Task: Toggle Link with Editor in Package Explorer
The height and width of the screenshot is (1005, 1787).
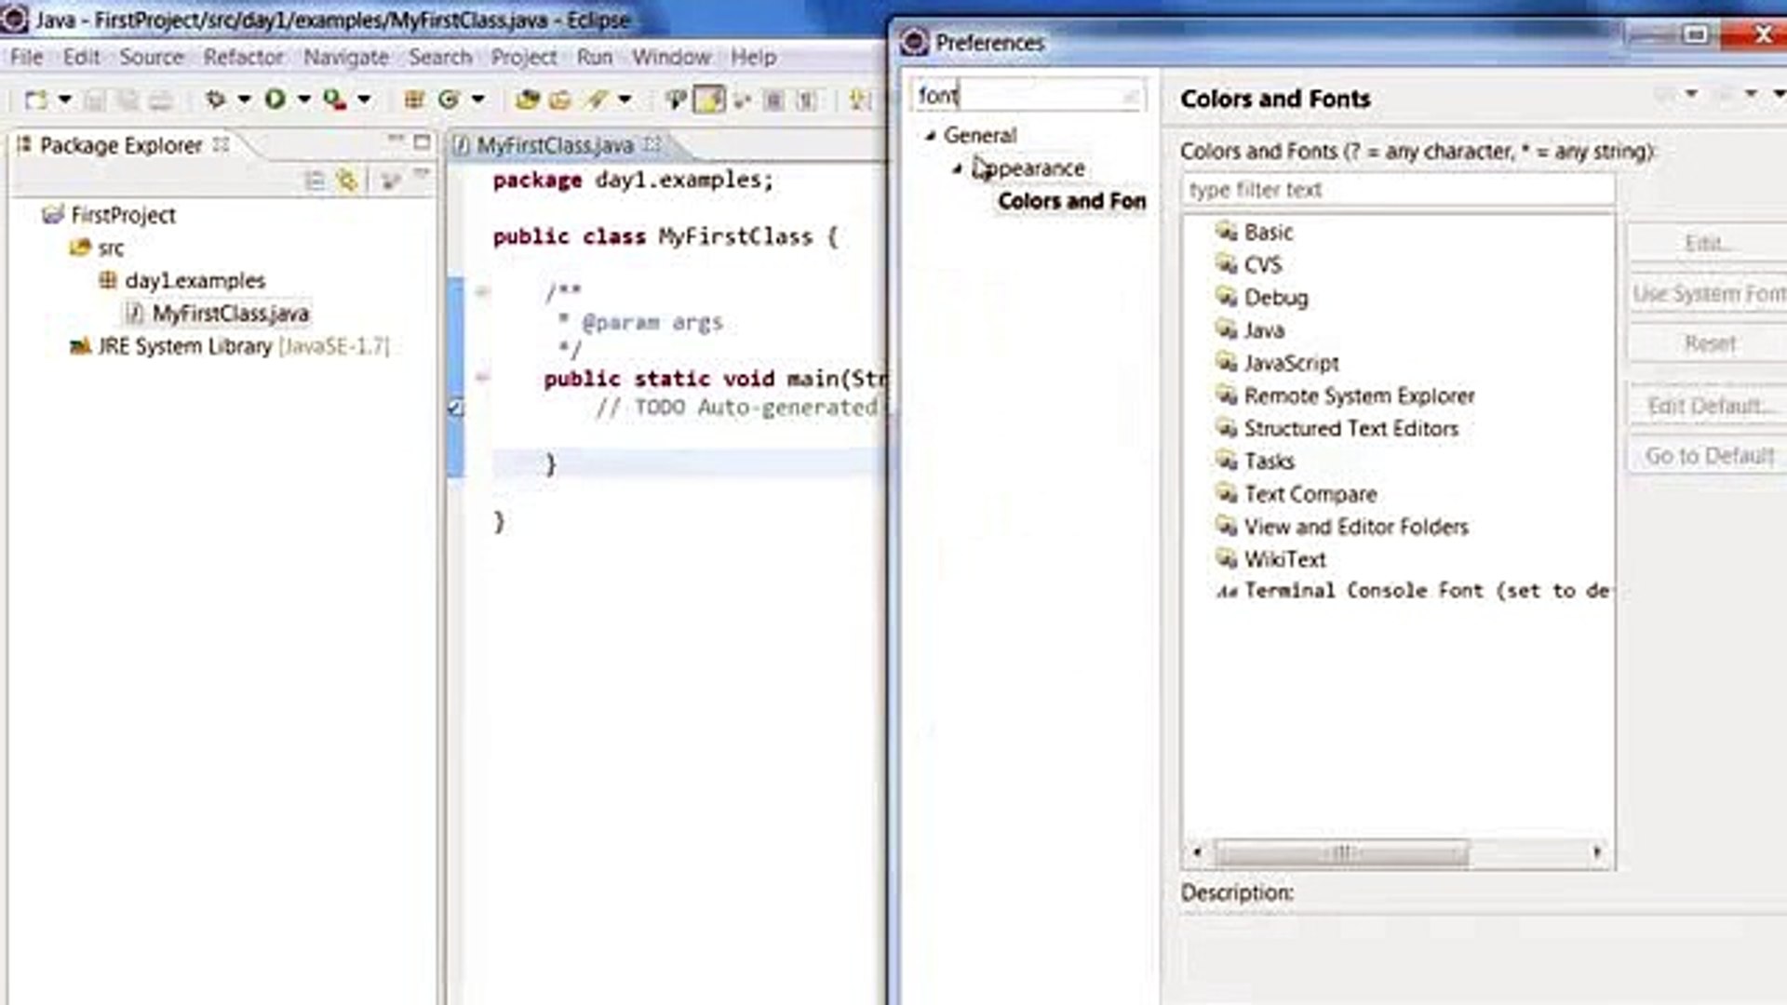Action: pyautogui.click(x=346, y=180)
